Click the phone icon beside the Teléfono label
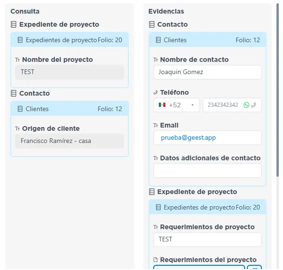The width and height of the screenshot is (283, 270). click(x=156, y=92)
